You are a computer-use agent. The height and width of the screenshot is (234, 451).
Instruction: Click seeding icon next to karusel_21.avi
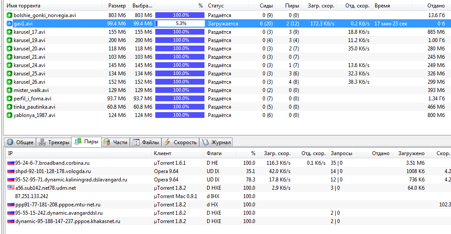[x=10, y=57]
